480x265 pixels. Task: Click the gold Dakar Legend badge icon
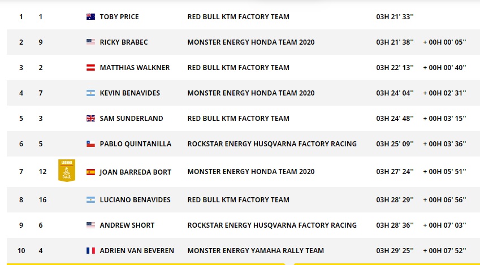tap(67, 171)
